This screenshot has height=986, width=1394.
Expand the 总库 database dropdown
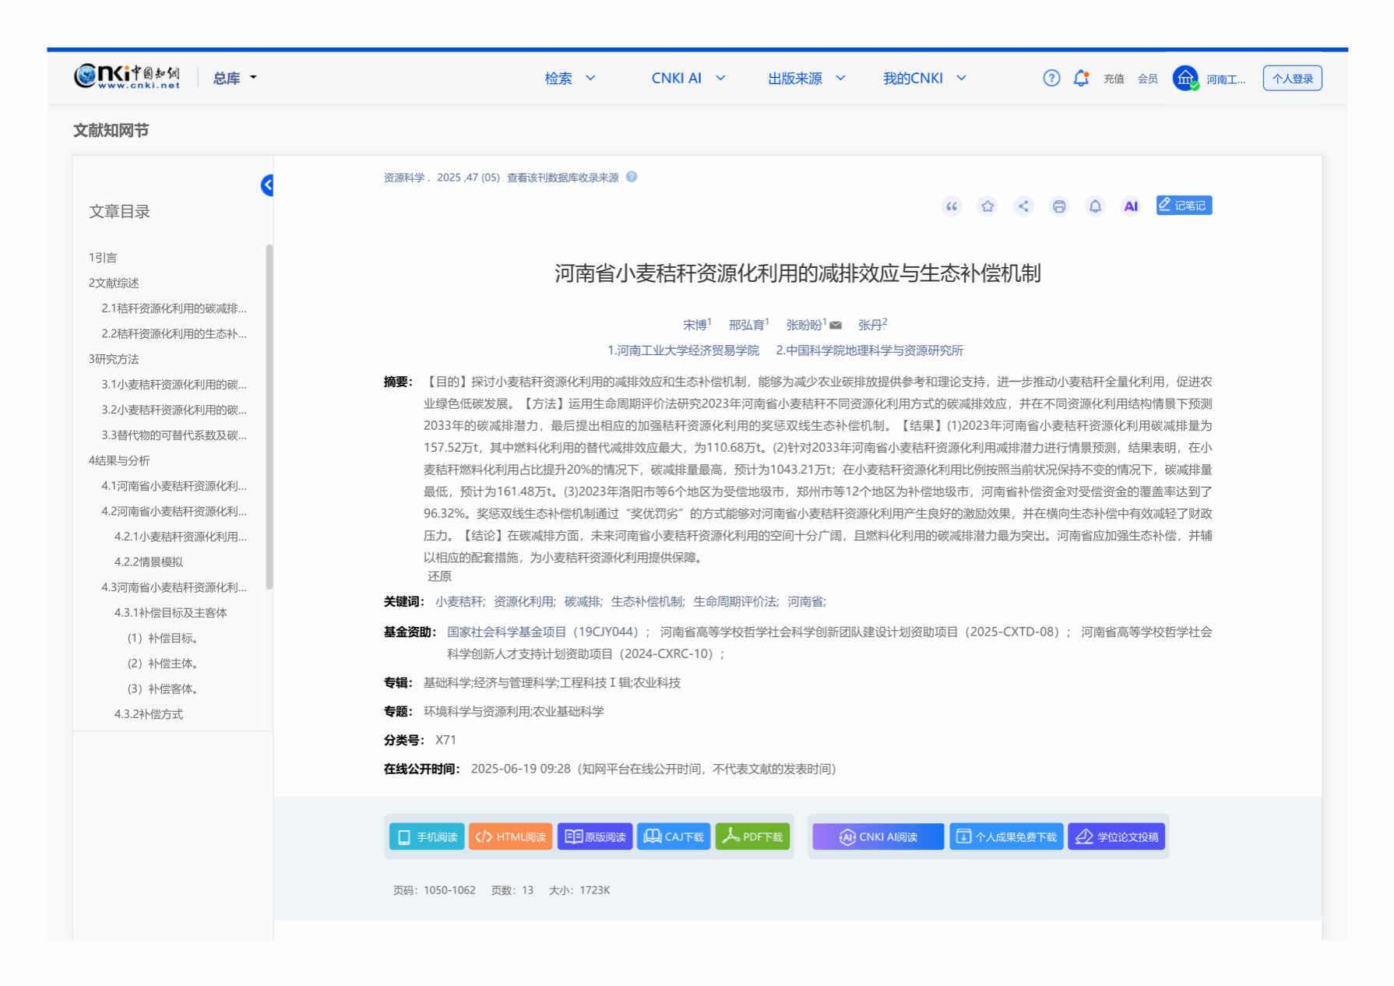coord(234,79)
